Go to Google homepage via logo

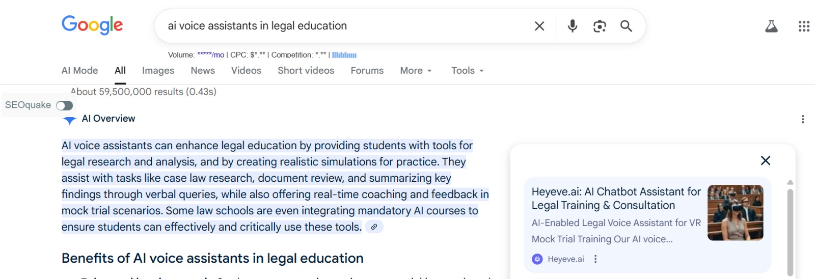tap(92, 25)
